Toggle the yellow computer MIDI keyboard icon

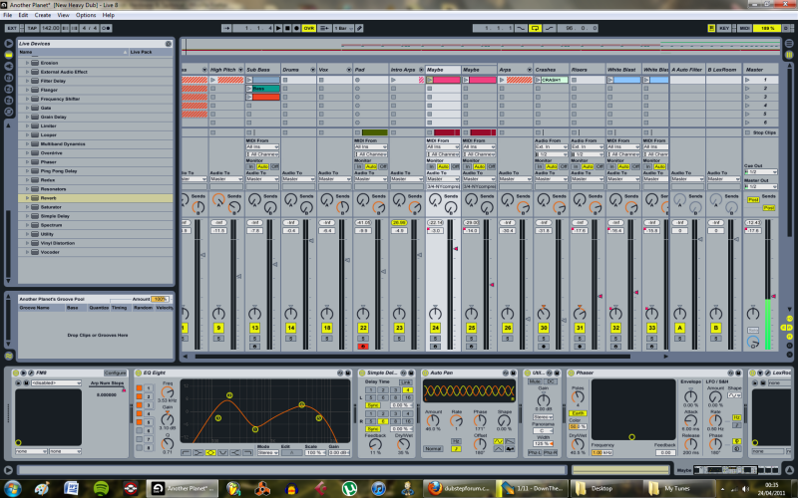pos(711,29)
